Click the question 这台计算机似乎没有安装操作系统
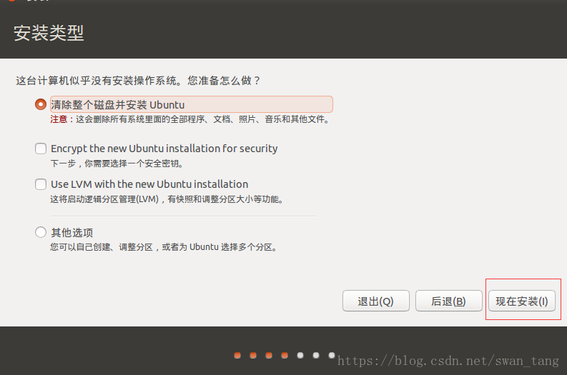The image size is (567, 375). pos(138,80)
